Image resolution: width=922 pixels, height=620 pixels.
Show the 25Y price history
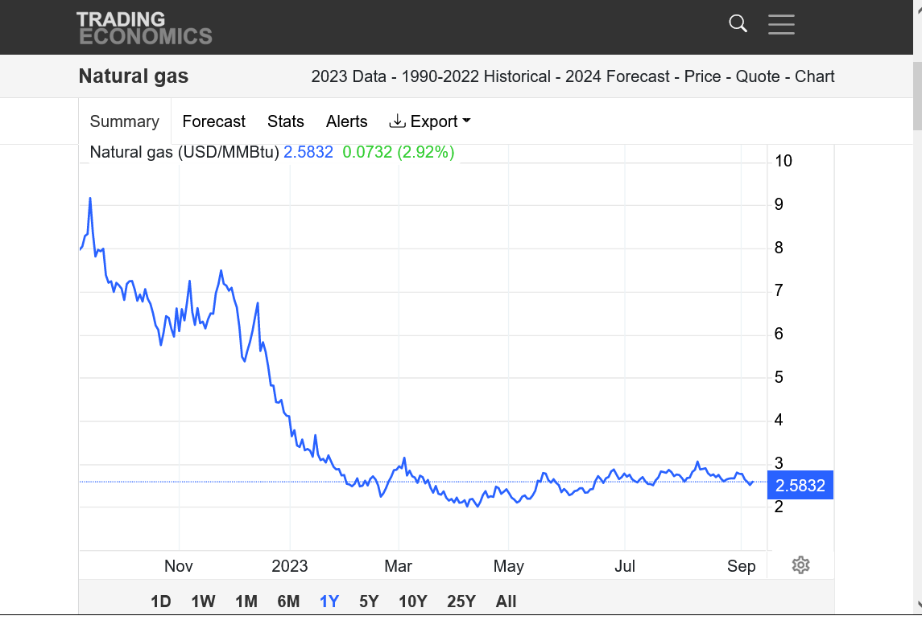coord(461,602)
